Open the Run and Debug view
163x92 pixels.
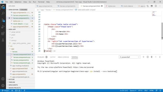click(x=3, y=27)
